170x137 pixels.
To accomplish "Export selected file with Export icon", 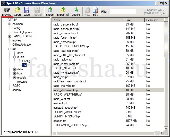I will tap(50, 10).
